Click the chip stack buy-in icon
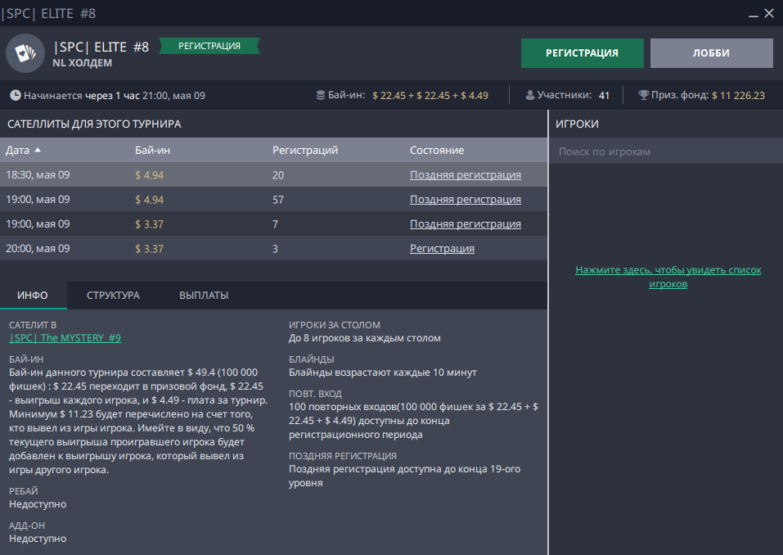Screen dimensions: 783x555 pos(321,96)
